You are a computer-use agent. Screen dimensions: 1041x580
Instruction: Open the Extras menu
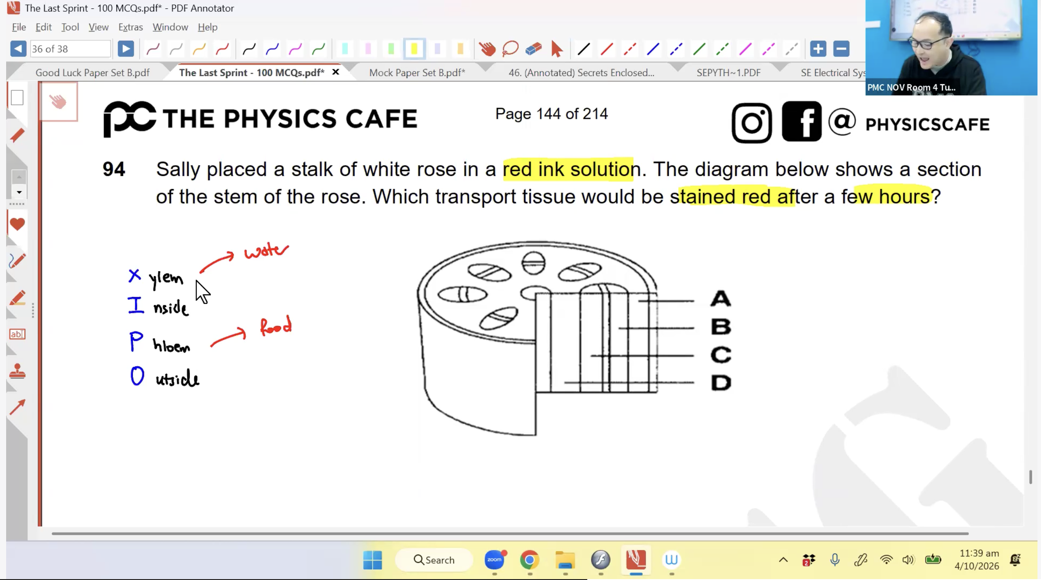point(131,27)
